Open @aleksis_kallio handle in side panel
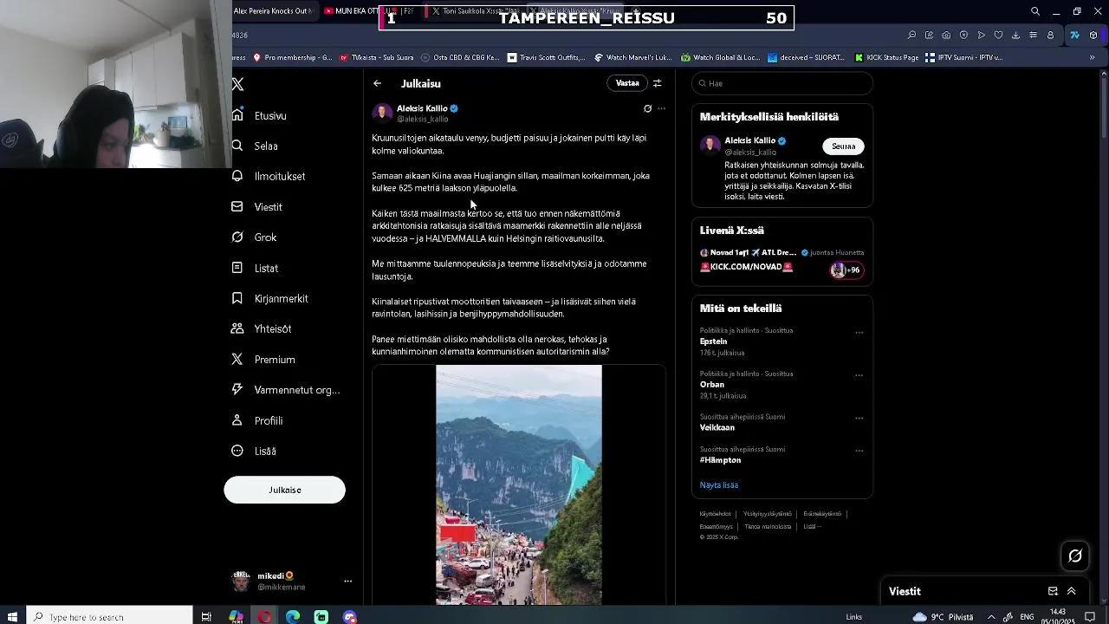The image size is (1109, 624). coord(750,153)
